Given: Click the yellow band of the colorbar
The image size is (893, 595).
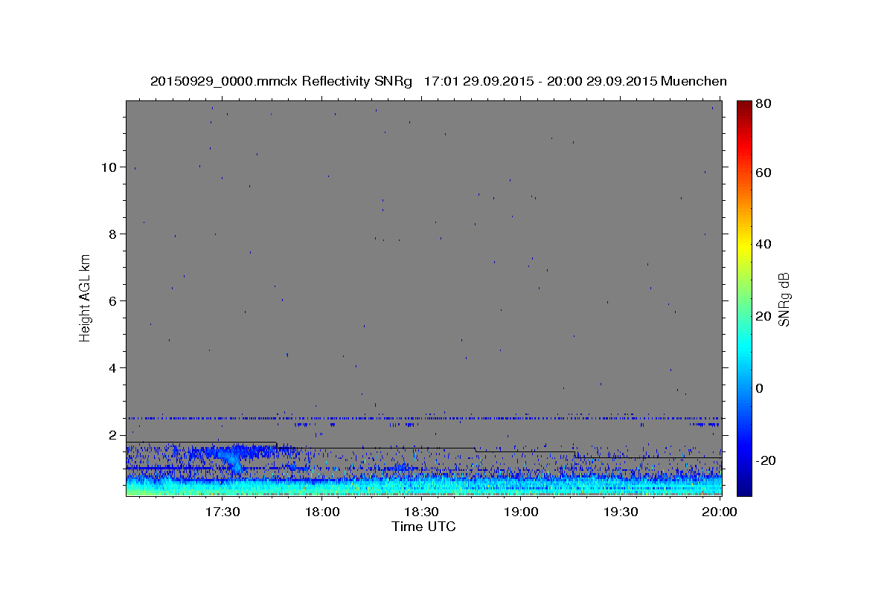Looking at the screenshot, I should click(744, 245).
